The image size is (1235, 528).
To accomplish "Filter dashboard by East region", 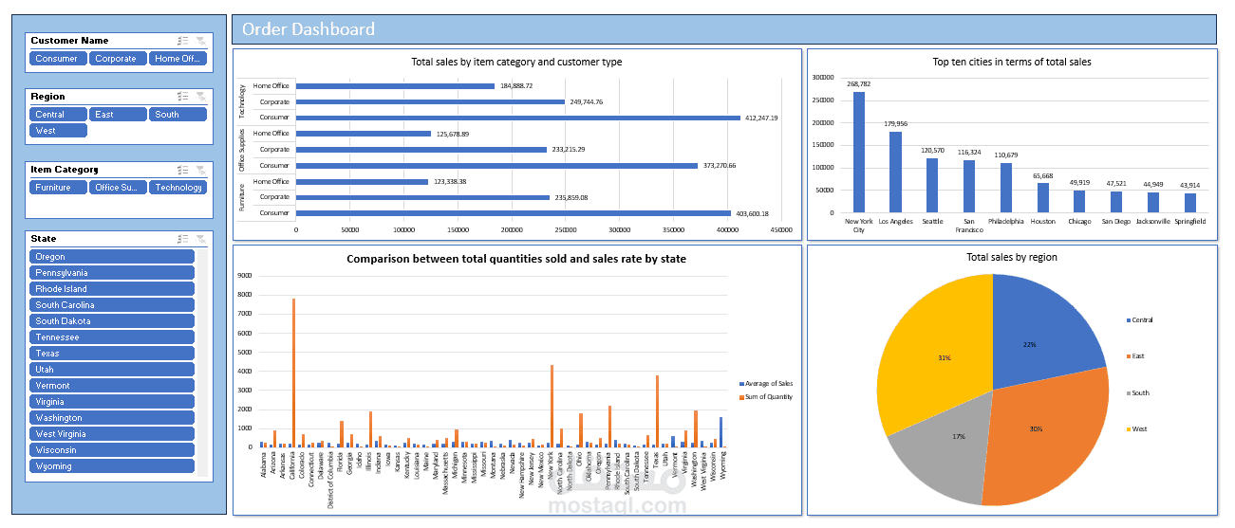I will point(118,115).
